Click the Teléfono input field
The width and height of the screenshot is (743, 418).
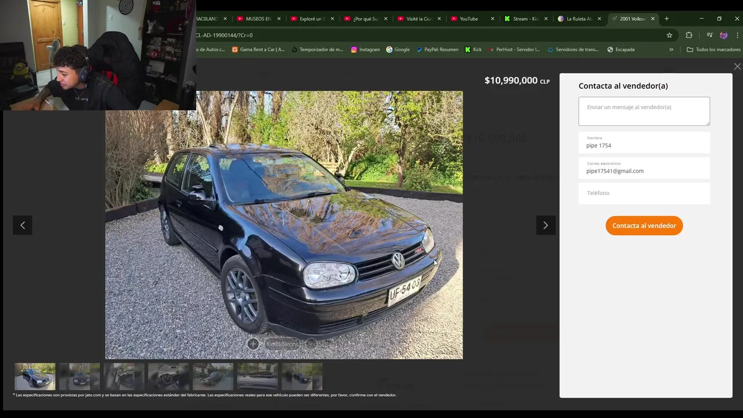pos(644,193)
